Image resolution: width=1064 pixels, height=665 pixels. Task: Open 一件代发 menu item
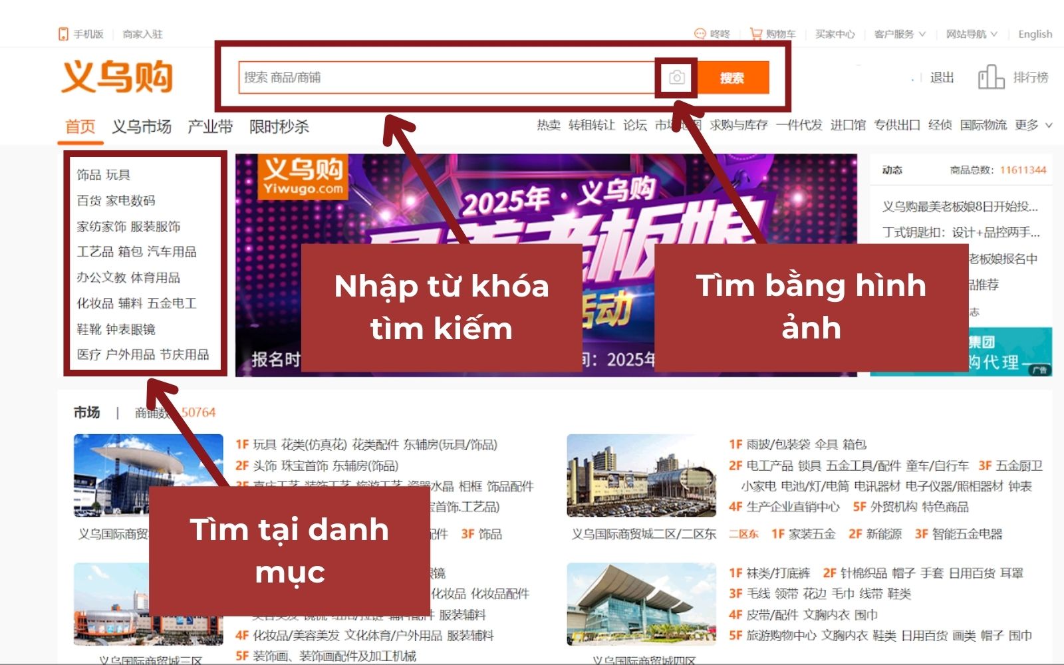799,125
